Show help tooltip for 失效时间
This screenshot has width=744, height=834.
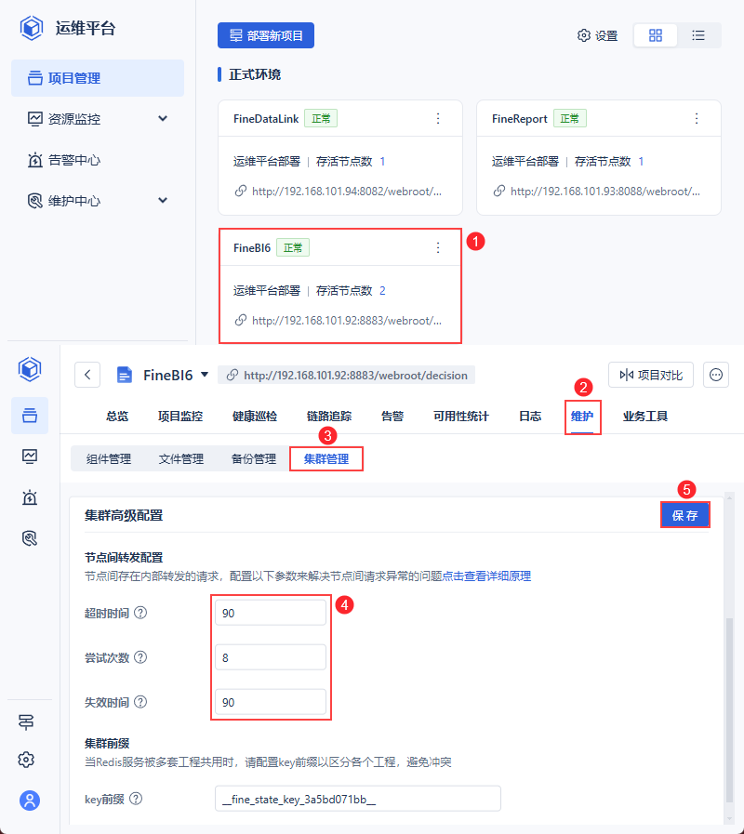tap(140, 702)
